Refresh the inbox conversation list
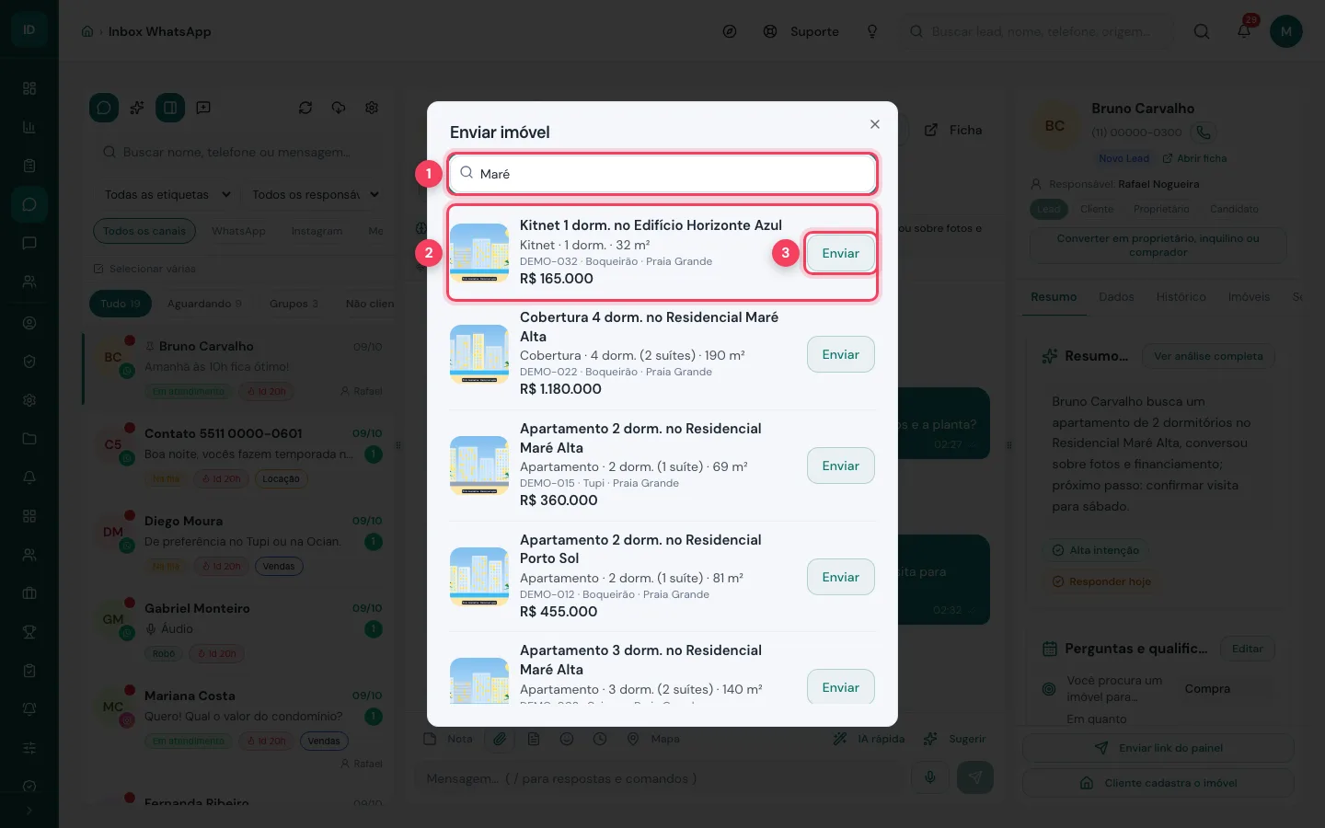The width and height of the screenshot is (1325, 828). coord(305,108)
